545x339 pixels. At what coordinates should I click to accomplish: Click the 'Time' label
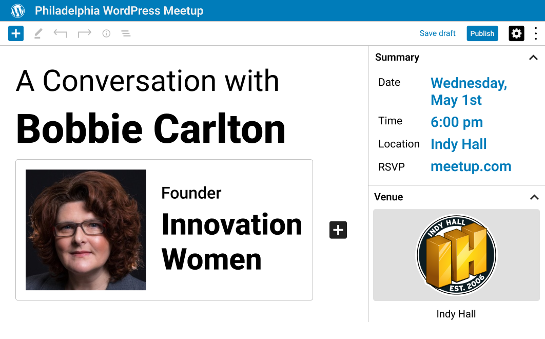coord(390,121)
